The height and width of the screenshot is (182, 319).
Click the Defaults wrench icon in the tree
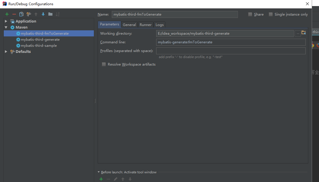(x=12, y=52)
